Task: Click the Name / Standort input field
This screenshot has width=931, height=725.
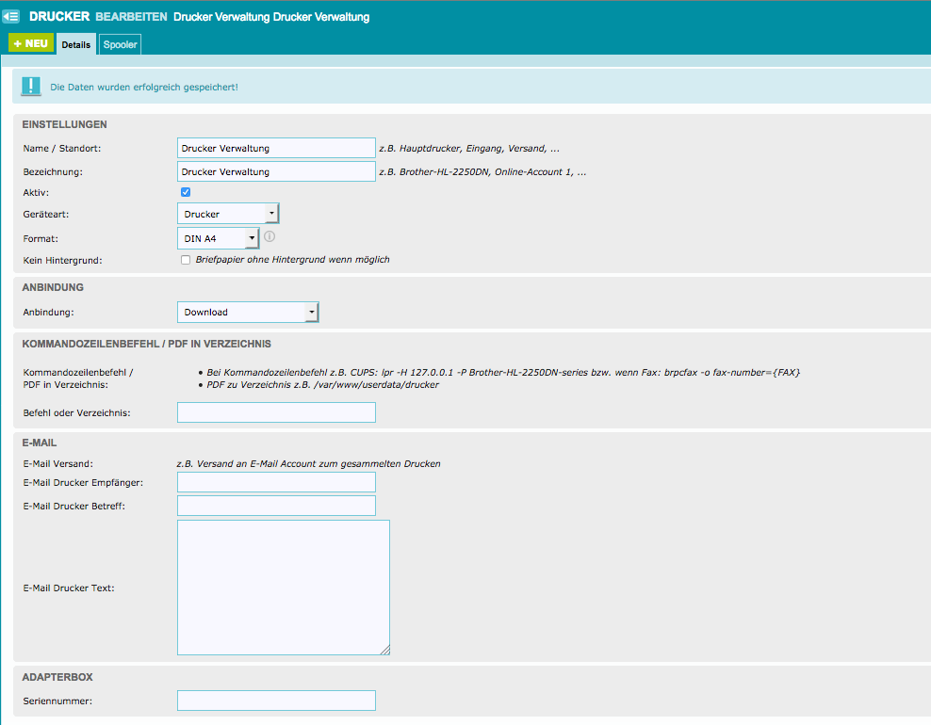Action: 276,148
